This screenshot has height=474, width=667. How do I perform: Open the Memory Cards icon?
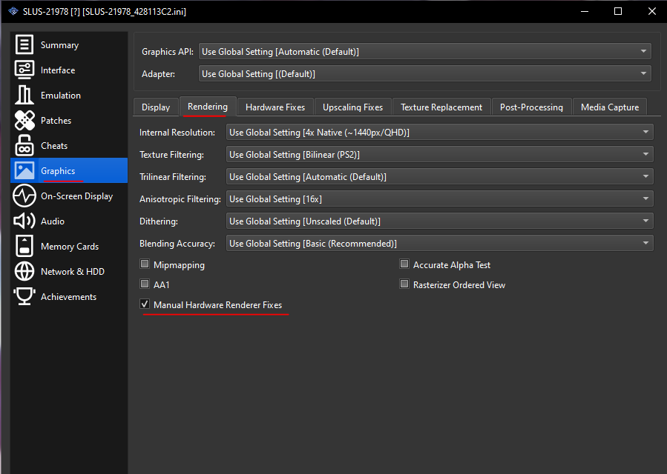coord(24,246)
